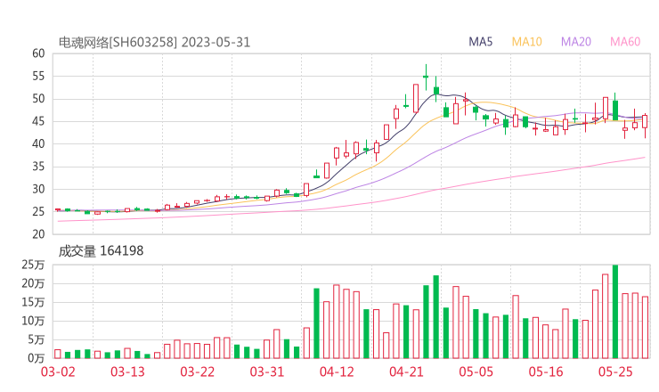The width and height of the screenshot is (659, 392).
Task: Click the 05-25 date axis label
Action: tap(615, 372)
